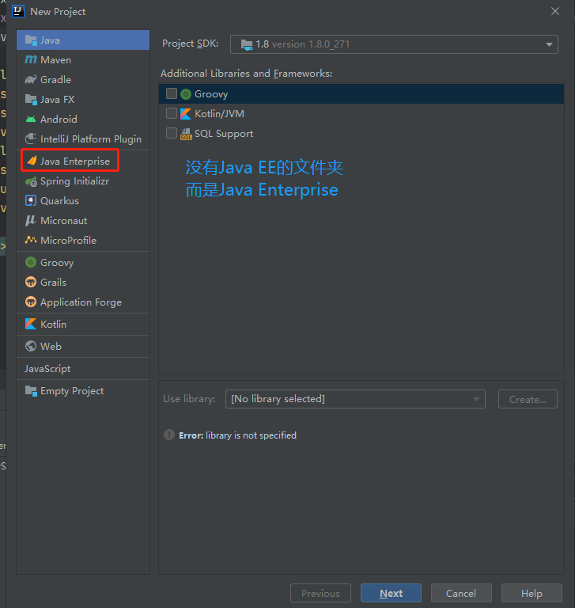Click the SQL Support row text
Viewport: 575px width, 608px height.
(x=224, y=134)
